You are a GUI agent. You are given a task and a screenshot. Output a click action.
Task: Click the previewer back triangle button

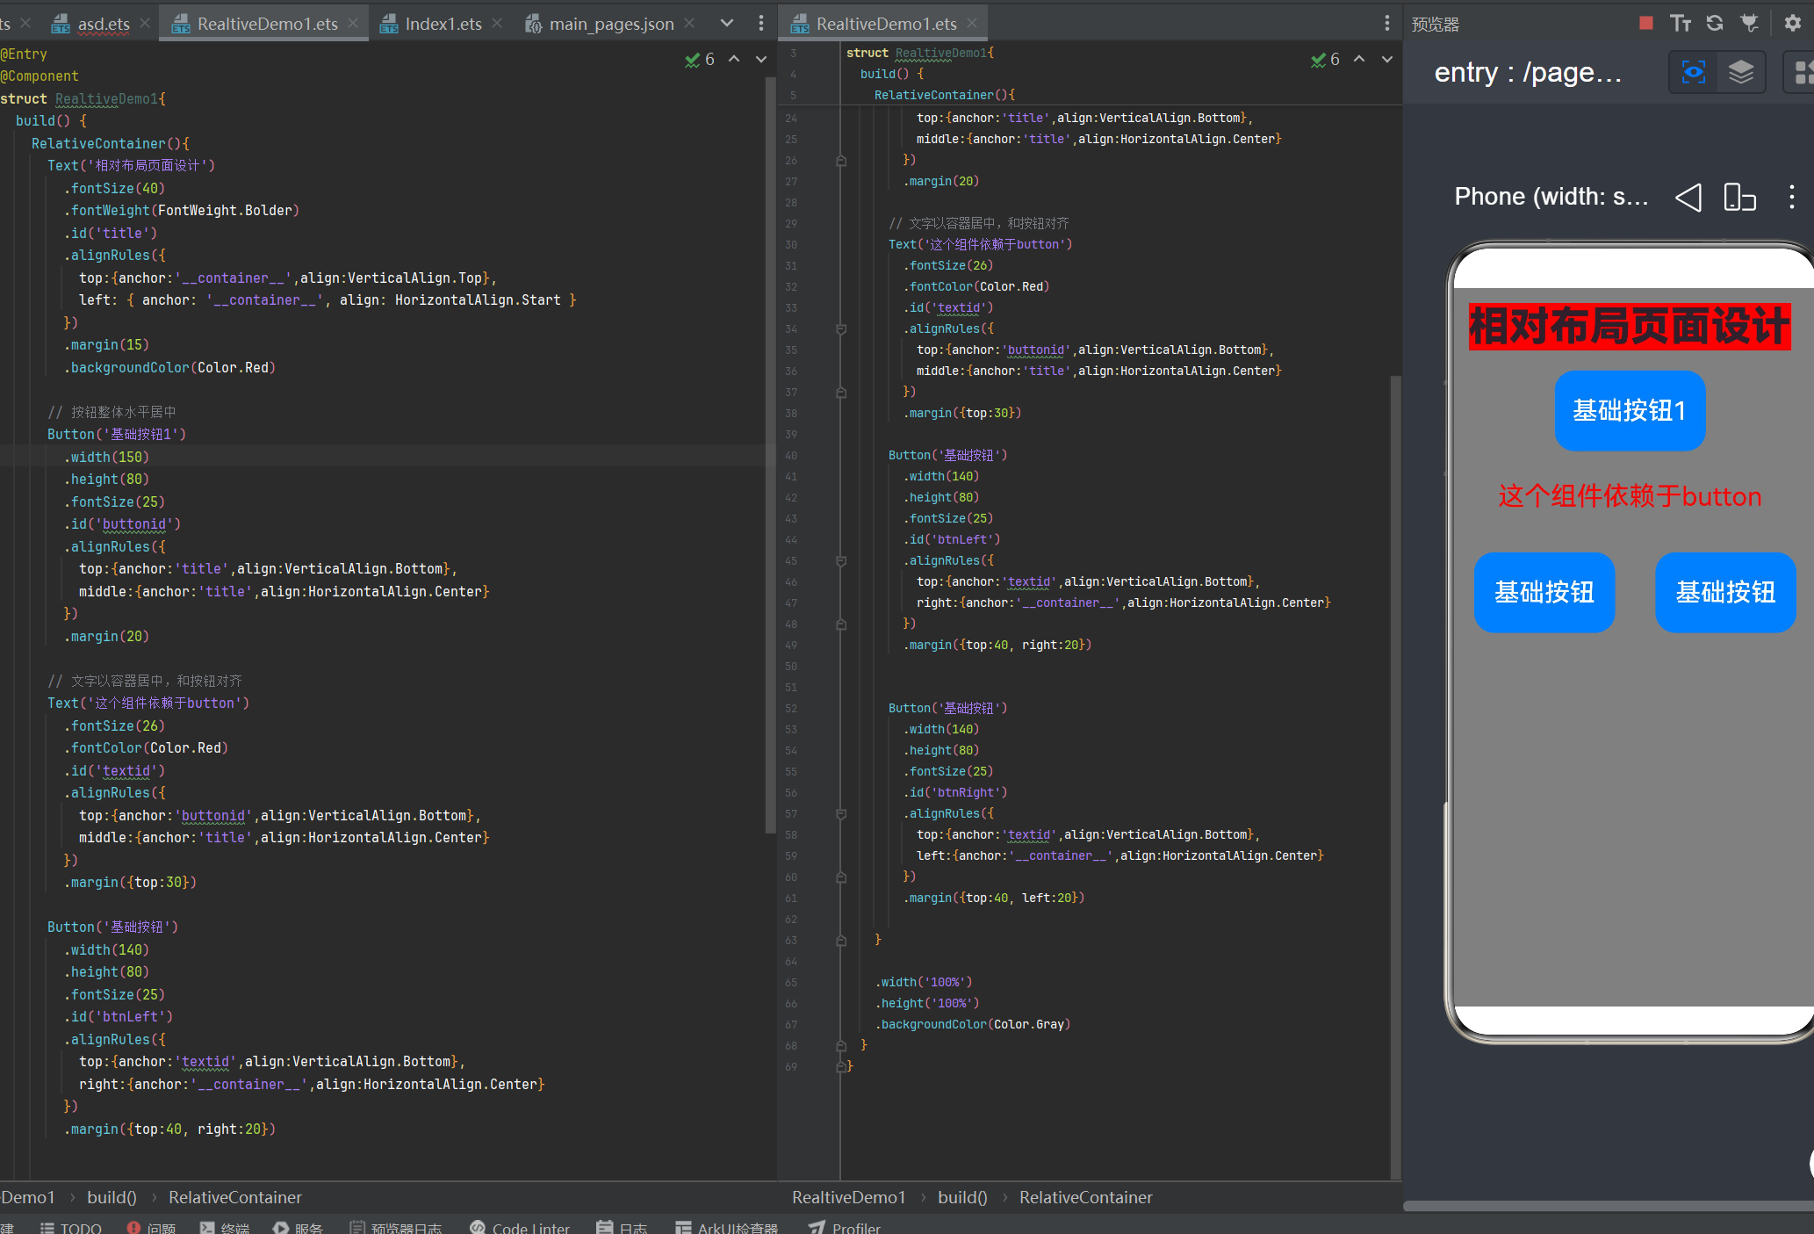coord(1688,197)
